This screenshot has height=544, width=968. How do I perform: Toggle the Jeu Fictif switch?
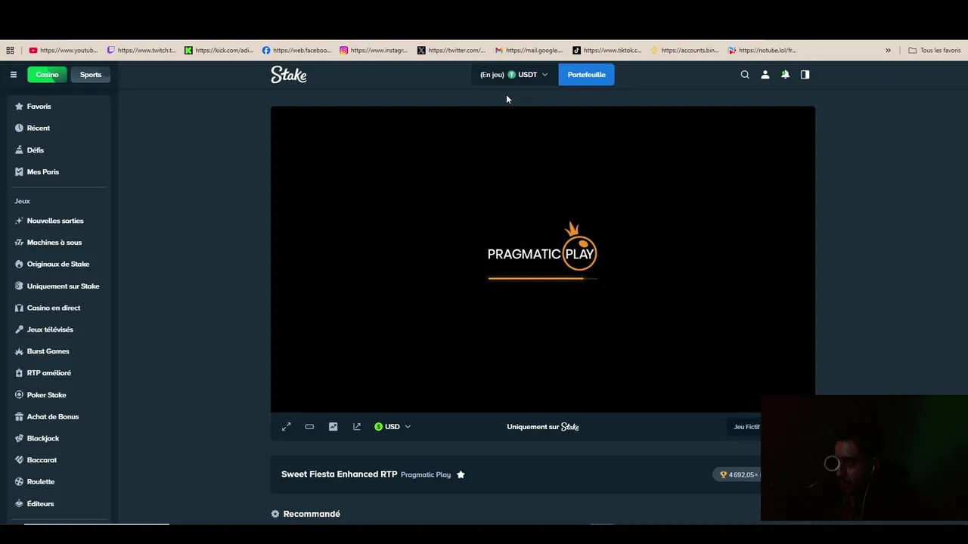746,427
